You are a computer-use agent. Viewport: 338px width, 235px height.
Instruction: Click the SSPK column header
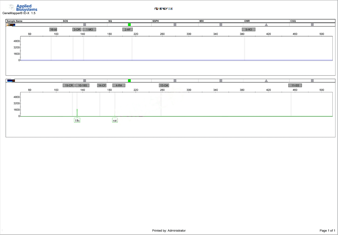click(156, 21)
